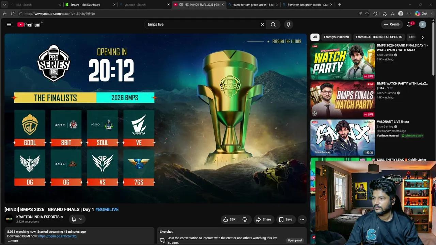The height and width of the screenshot is (245, 436).
Task: Go back with browser back arrow
Action: [4, 14]
